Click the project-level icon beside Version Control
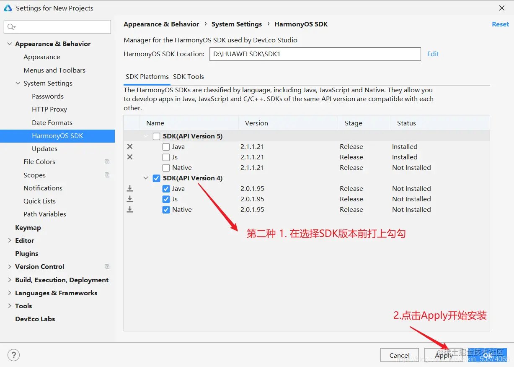Image resolution: width=514 pixels, height=367 pixels. coord(107,266)
